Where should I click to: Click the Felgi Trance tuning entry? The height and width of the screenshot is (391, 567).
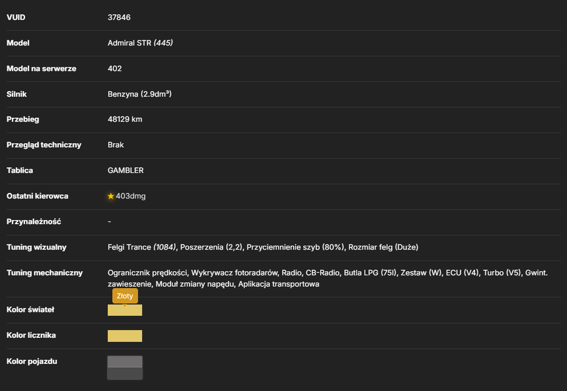coord(142,247)
